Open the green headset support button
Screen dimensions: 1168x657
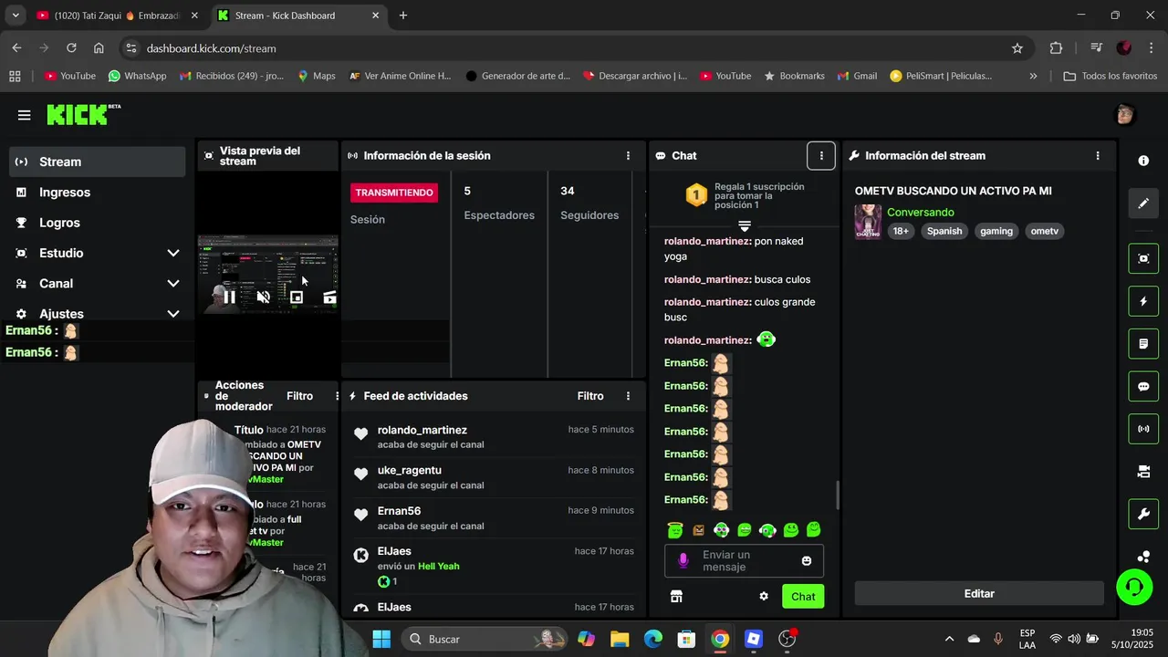pos(1134,587)
